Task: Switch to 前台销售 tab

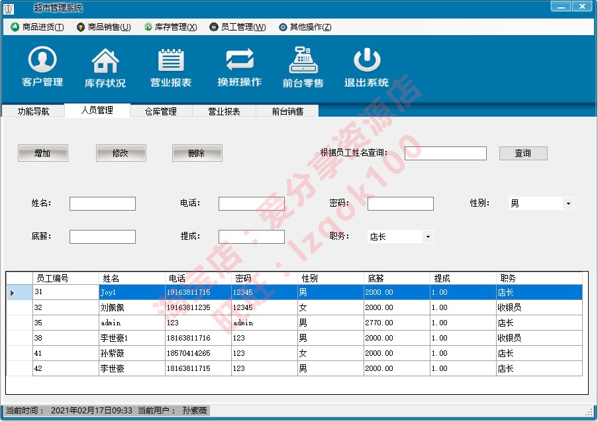Action: pyautogui.click(x=287, y=111)
